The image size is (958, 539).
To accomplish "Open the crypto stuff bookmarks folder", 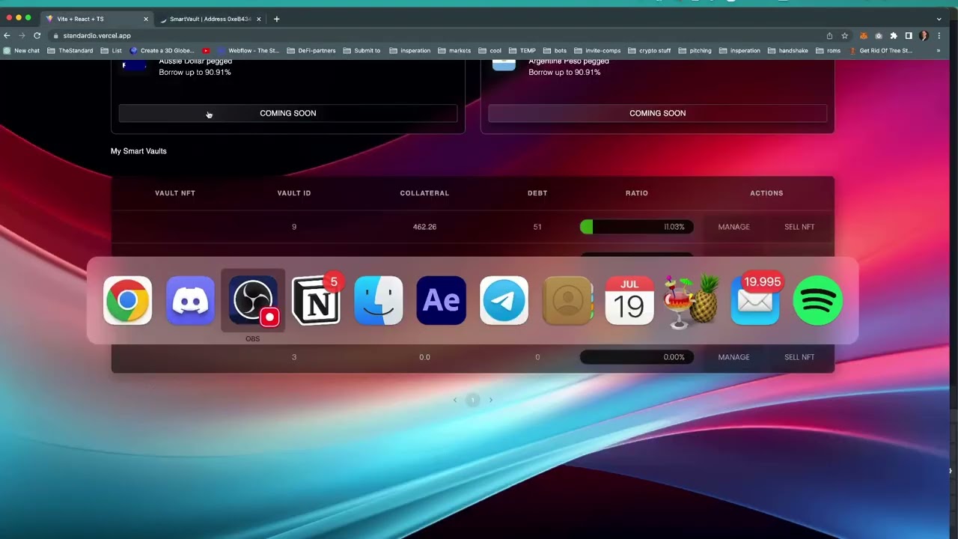I will click(x=649, y=51).
